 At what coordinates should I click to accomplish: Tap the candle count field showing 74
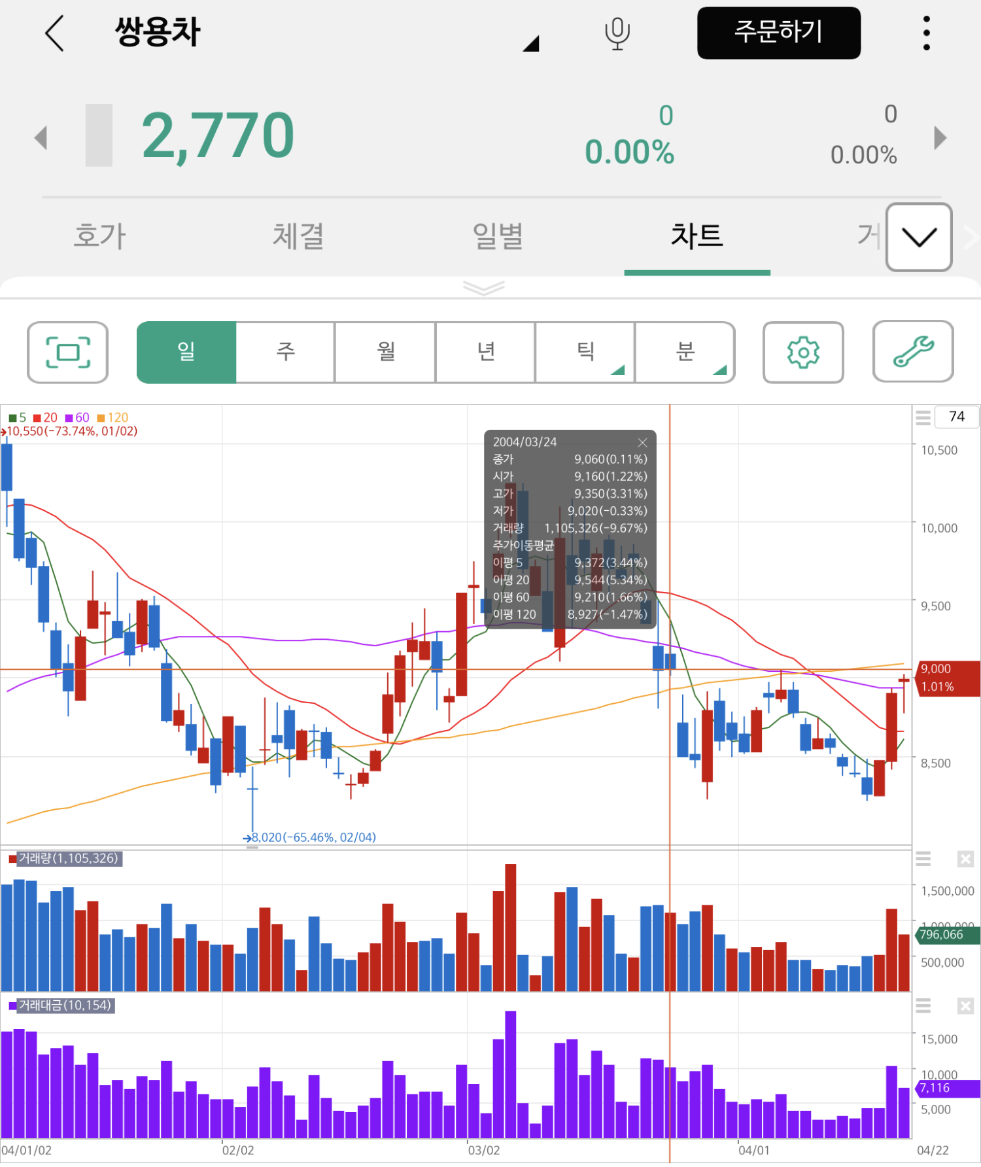pos(956,417)
